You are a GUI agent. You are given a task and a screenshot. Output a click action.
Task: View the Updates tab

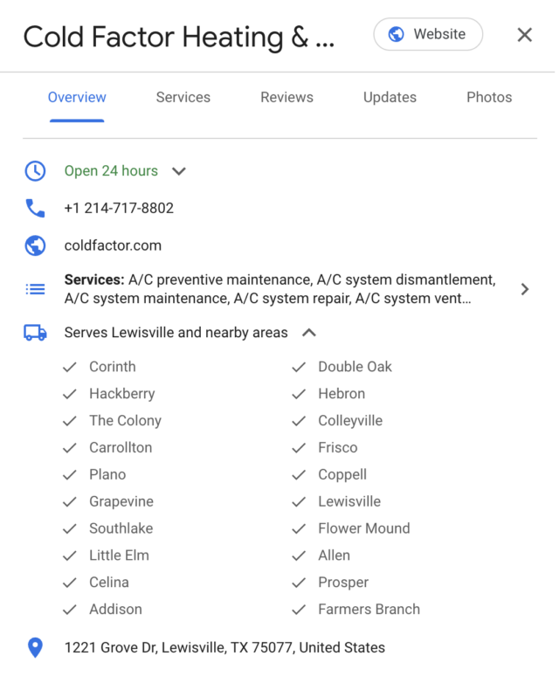390,98
